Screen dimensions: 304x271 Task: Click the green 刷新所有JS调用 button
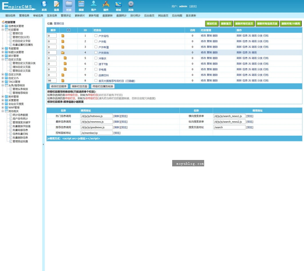coord(291,24)
